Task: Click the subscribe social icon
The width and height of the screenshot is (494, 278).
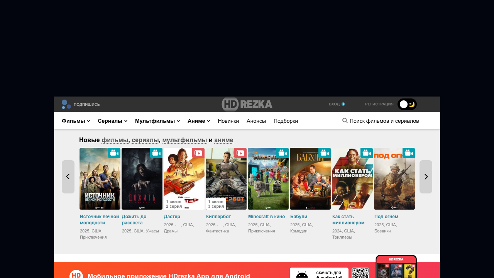Action: coord(66,104)
